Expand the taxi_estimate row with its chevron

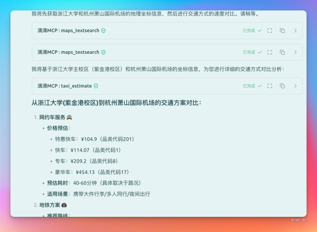(x=295, y=86)
